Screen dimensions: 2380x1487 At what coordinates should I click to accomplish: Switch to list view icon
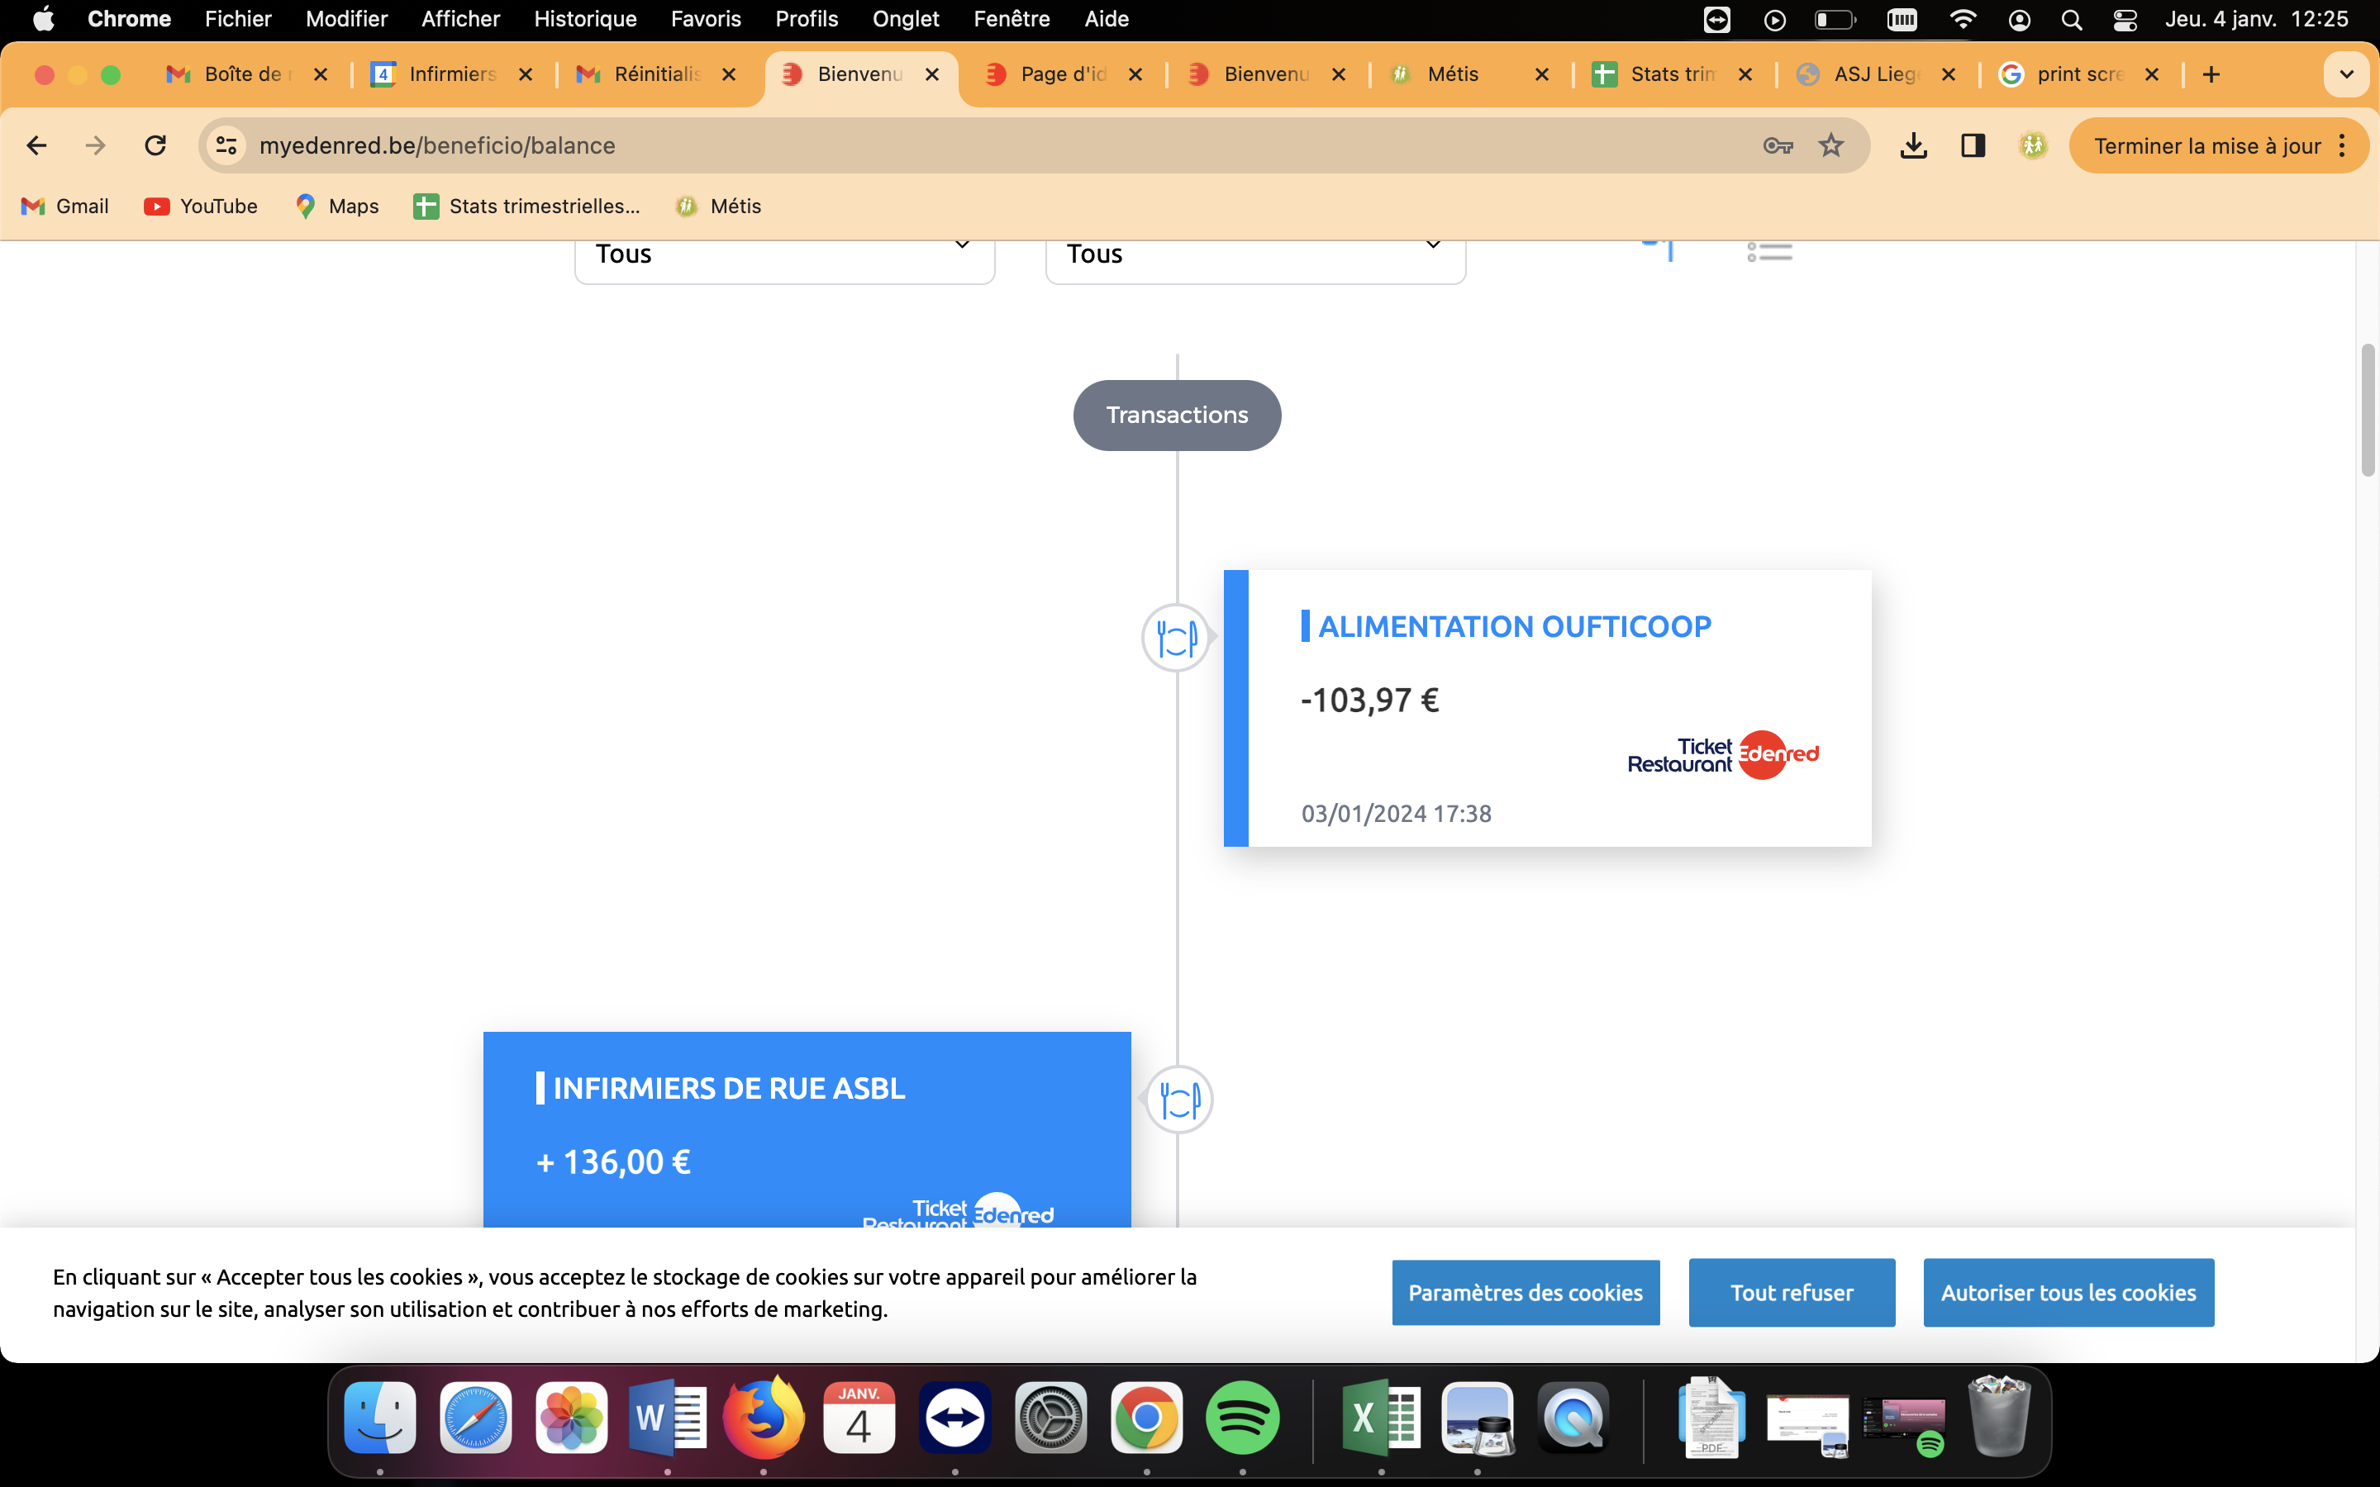[x=1769, y=252]
